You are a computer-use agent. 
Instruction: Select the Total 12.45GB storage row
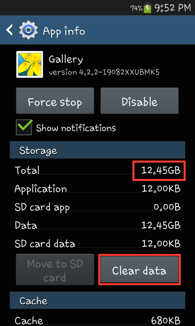tap(97, 170)
